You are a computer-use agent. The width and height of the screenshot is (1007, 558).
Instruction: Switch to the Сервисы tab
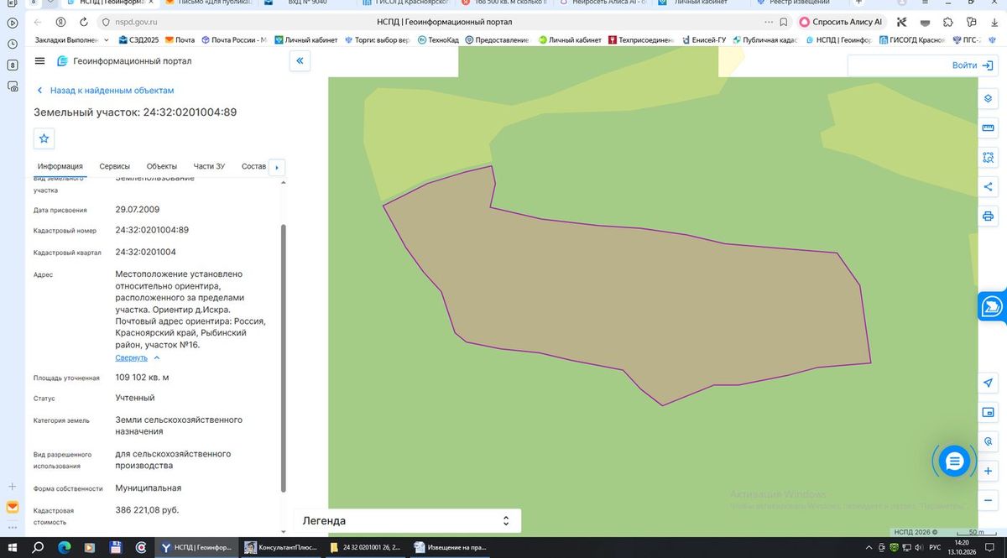(x=114, y=166)
